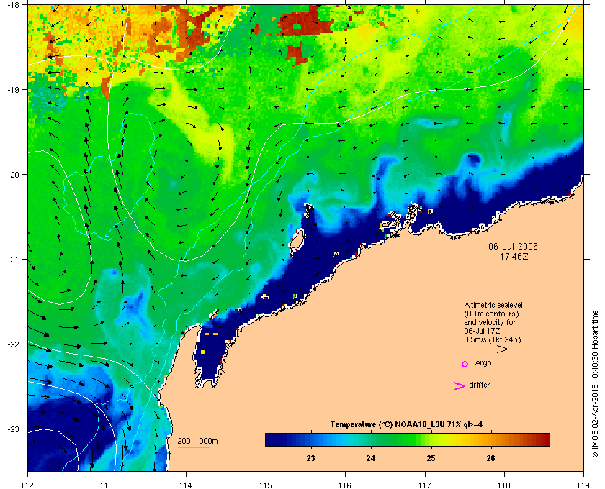The image size is (605, 489).
Task: Click the Temperature NOAA18_L3U colorbar title
Action: (x=406, y=425)
